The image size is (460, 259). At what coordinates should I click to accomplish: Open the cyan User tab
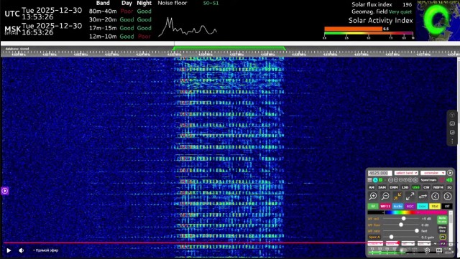click(x=423, y=206)
